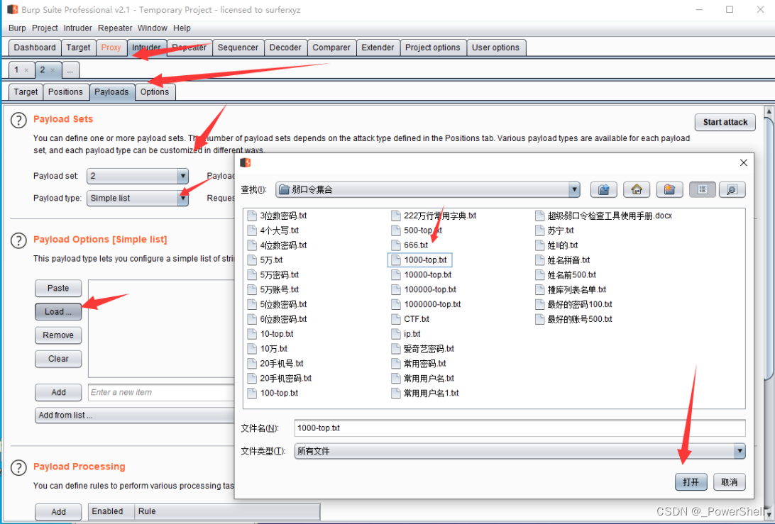This screenshot has height=524, width=775.
Task: Switch to the Proxy tab
Action: (111, 48)
